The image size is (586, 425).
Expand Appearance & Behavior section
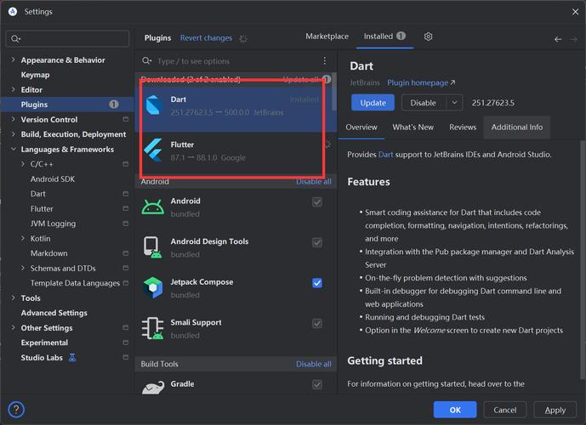click(x=14, y=59)
